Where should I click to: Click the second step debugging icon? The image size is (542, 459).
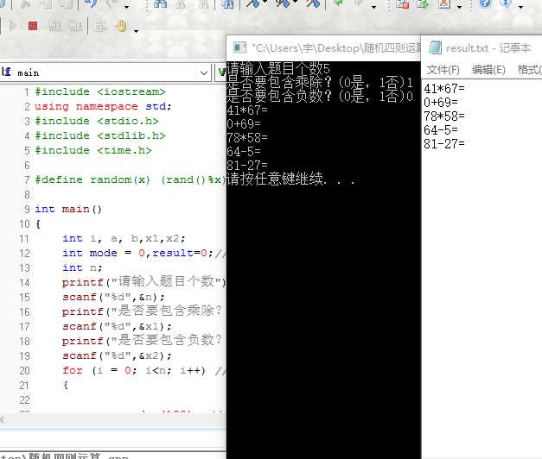tap(75, 26)
